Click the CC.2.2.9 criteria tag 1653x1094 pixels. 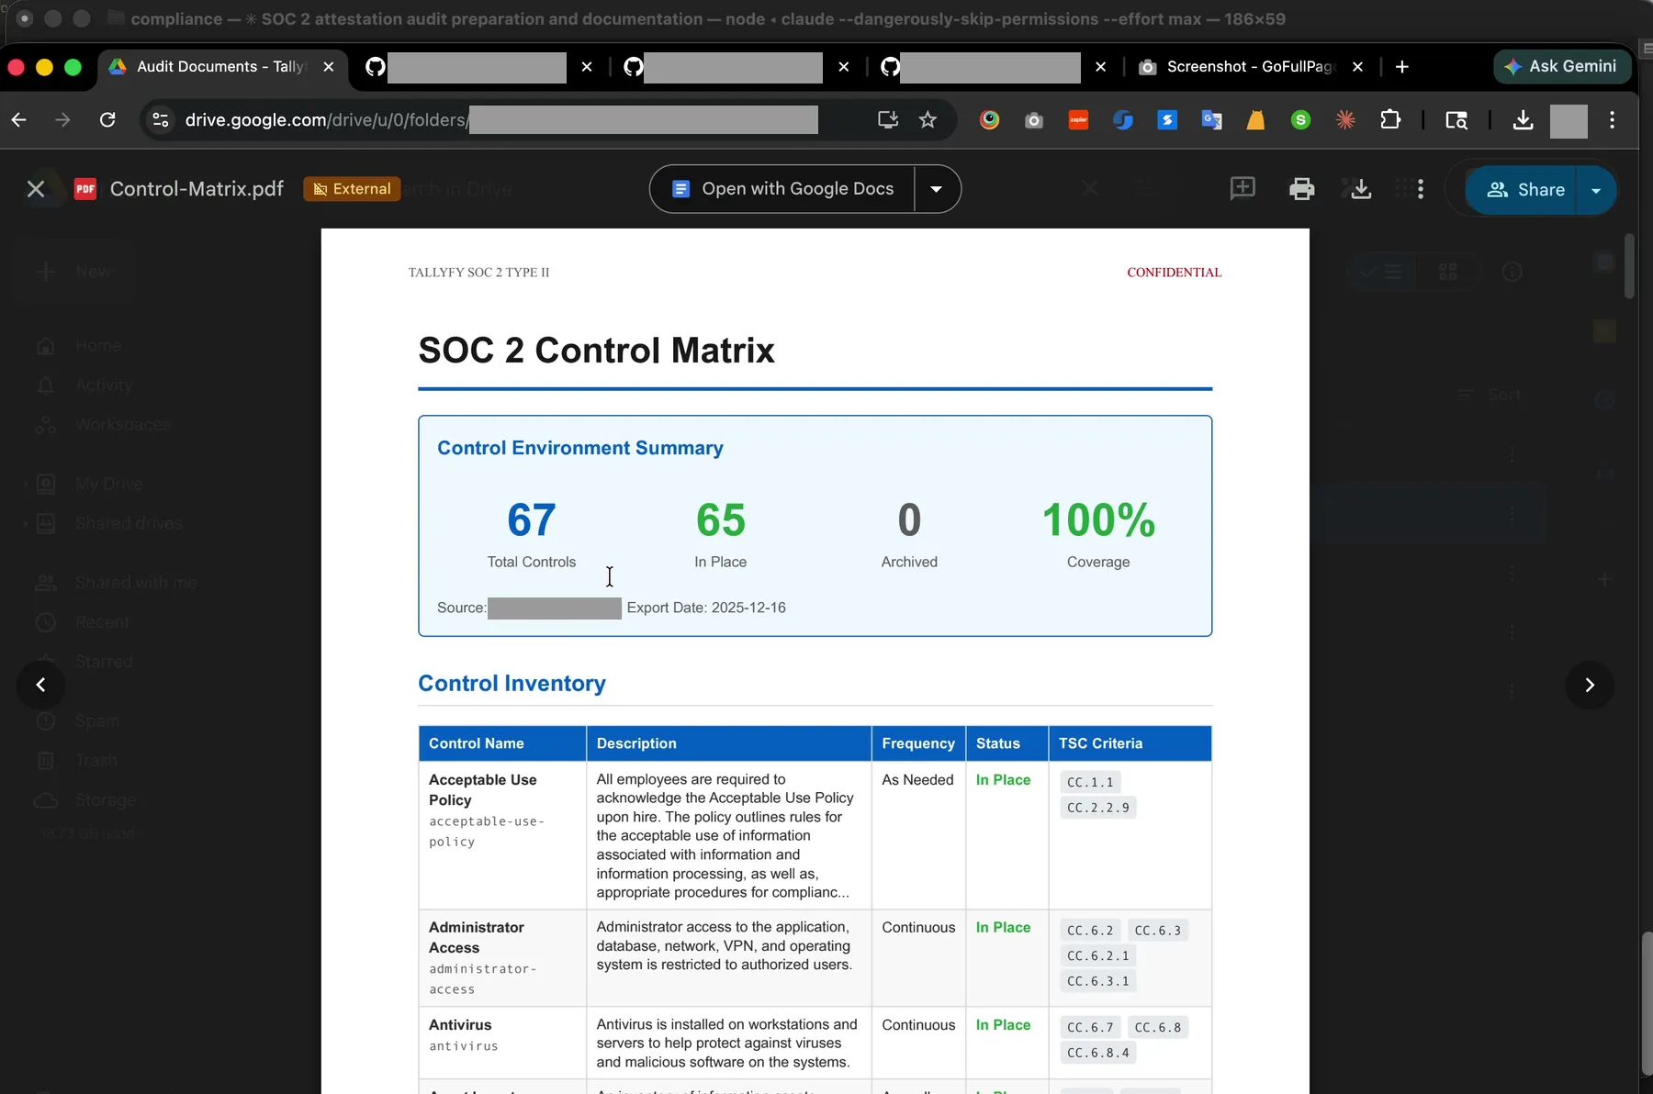pyautogui.click(x=1098, y=808)
